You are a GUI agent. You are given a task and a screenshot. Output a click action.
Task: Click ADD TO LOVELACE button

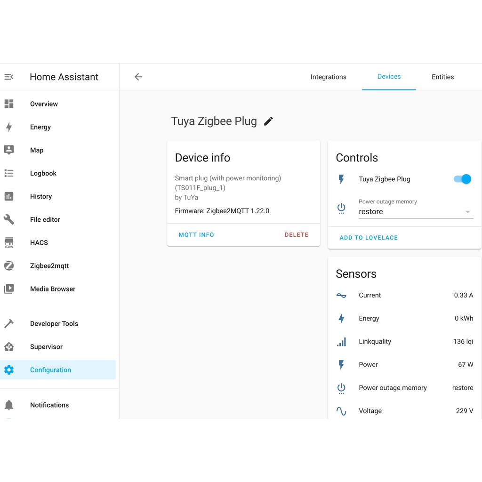click(369, 238)
